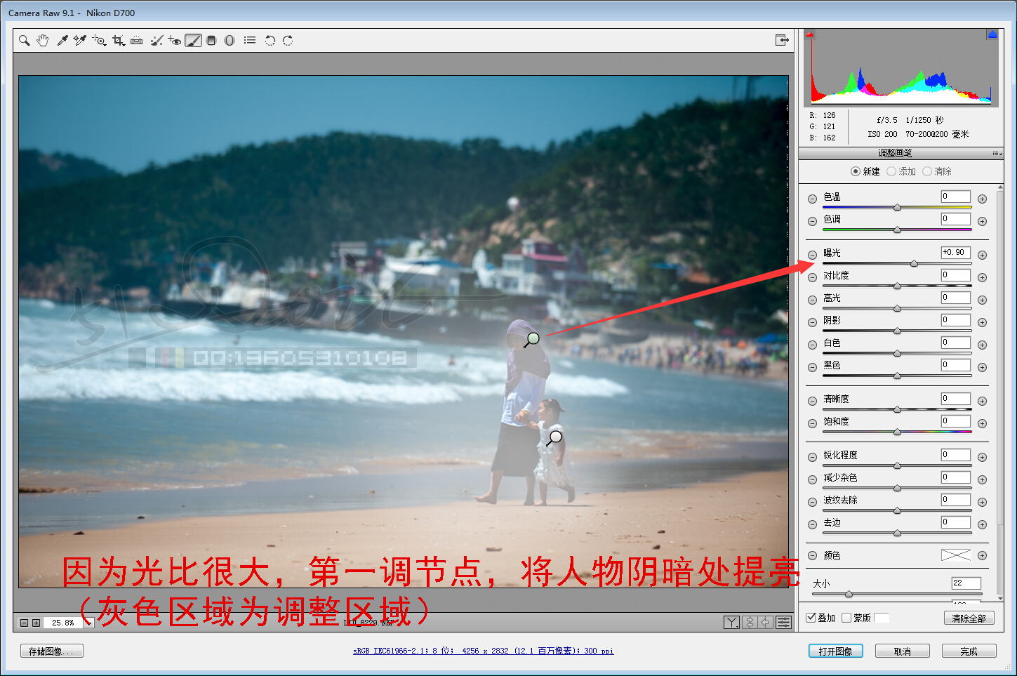This screenshot has width=1017, height=676.
Task: Rotate image counterclockwise
Action: (x=270, y=41)
